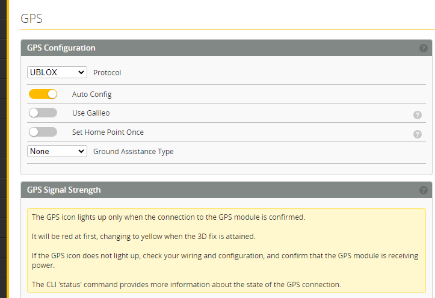Viewport: 435px width, 298px height.
Task: Turn on Set Home Point Once
Action: point(43,132)
